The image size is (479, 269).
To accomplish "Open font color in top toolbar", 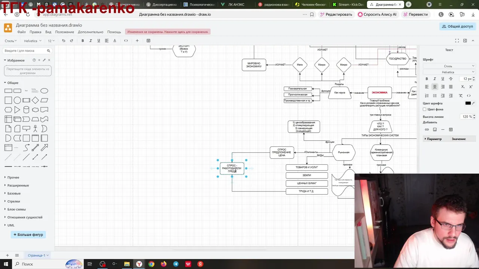I will point(115,41).
